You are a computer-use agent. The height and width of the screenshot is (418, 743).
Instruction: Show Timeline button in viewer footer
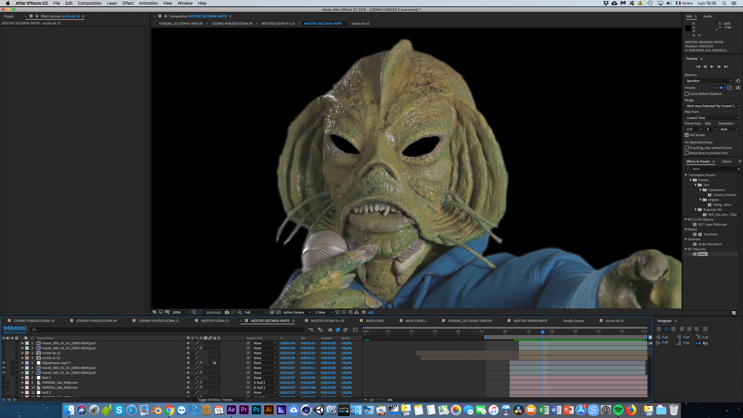pyautogui.click(x=350, y=312)
